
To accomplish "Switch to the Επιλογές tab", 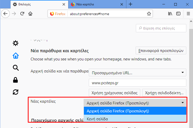I will point(39,4).
